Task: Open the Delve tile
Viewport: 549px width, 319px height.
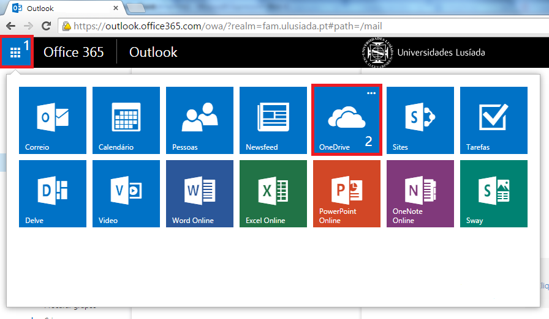Action: 53,194
